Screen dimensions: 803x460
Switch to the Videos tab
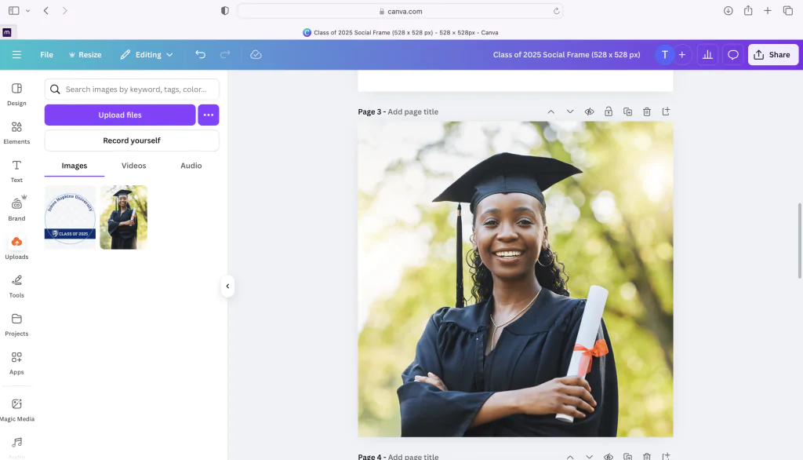pyautogui.click(x=133, y=166)
